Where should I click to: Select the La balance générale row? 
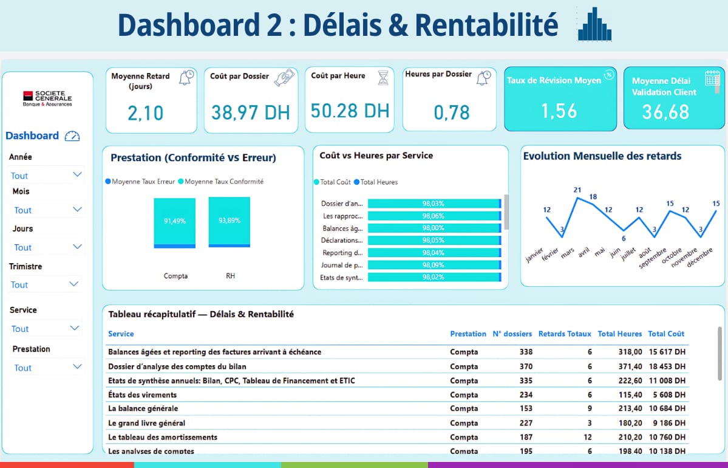point(397,408)
